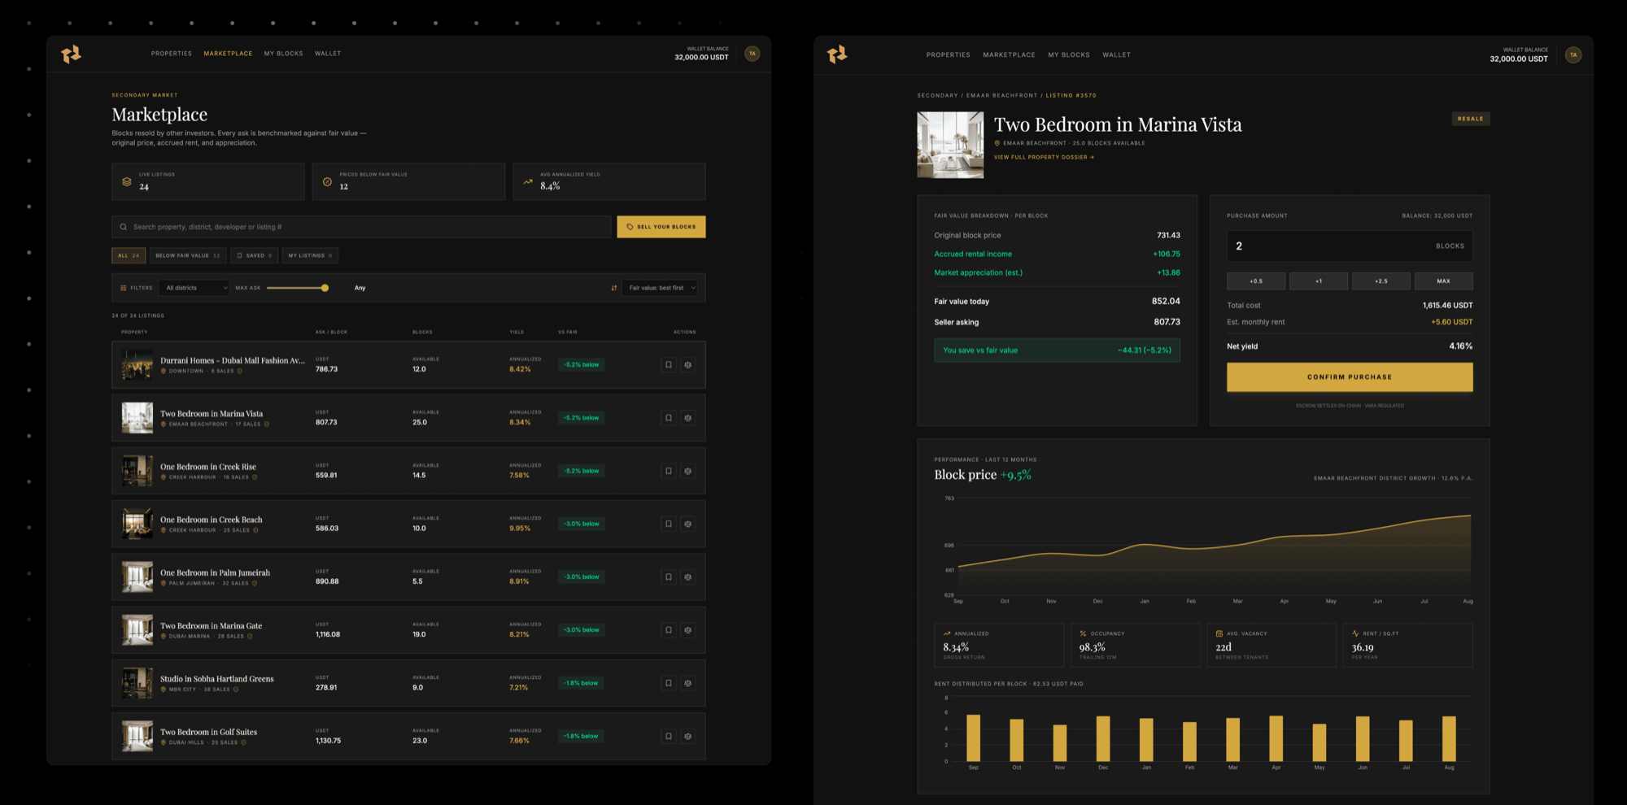Click the +2.5 blocks increment button
This screenshot has height=805, width=1627.
1381,281
